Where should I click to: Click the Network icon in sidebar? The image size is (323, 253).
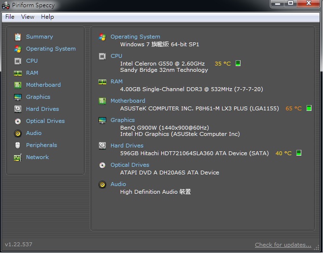click(18, 157)
